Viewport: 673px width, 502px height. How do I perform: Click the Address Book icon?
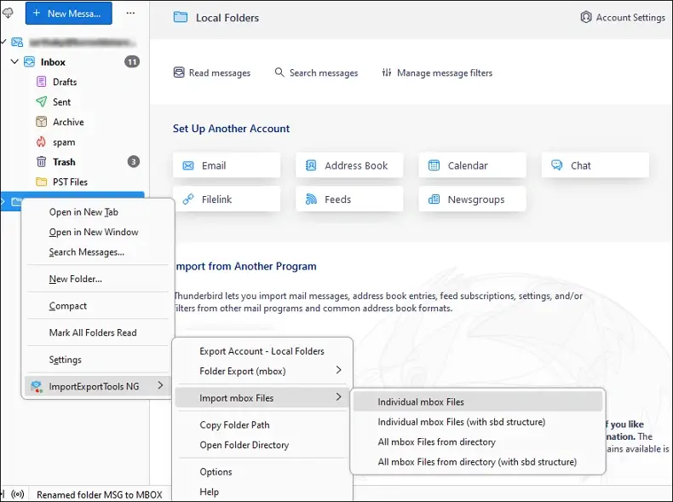click(x=311, y=165)
